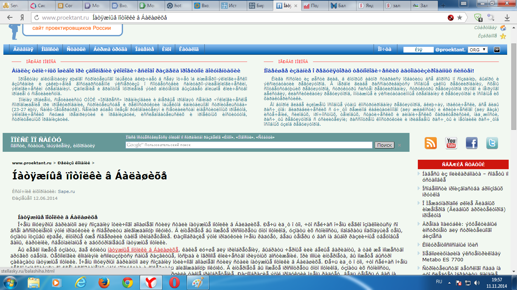The height and width of the screenshot is (290, 517).
Task: Click the black double-arrow mail login button
Action: [x=497, y=49]
